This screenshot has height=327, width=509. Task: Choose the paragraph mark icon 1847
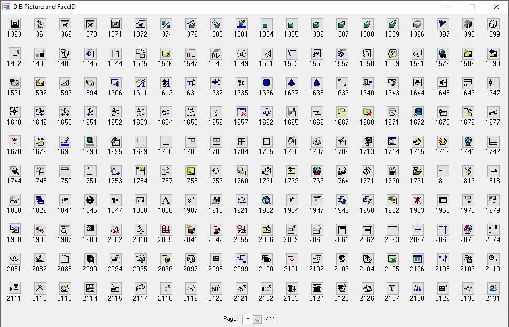pos(115,200)
